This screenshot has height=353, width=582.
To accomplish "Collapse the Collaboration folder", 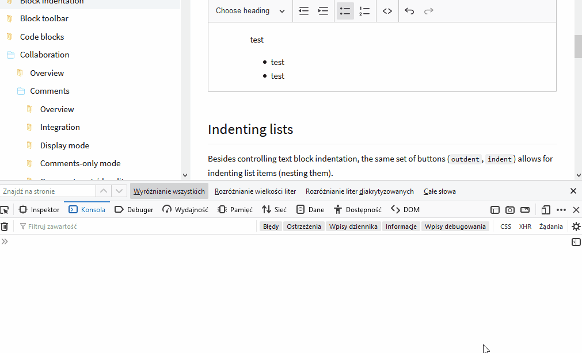I will tap(44, 55).
